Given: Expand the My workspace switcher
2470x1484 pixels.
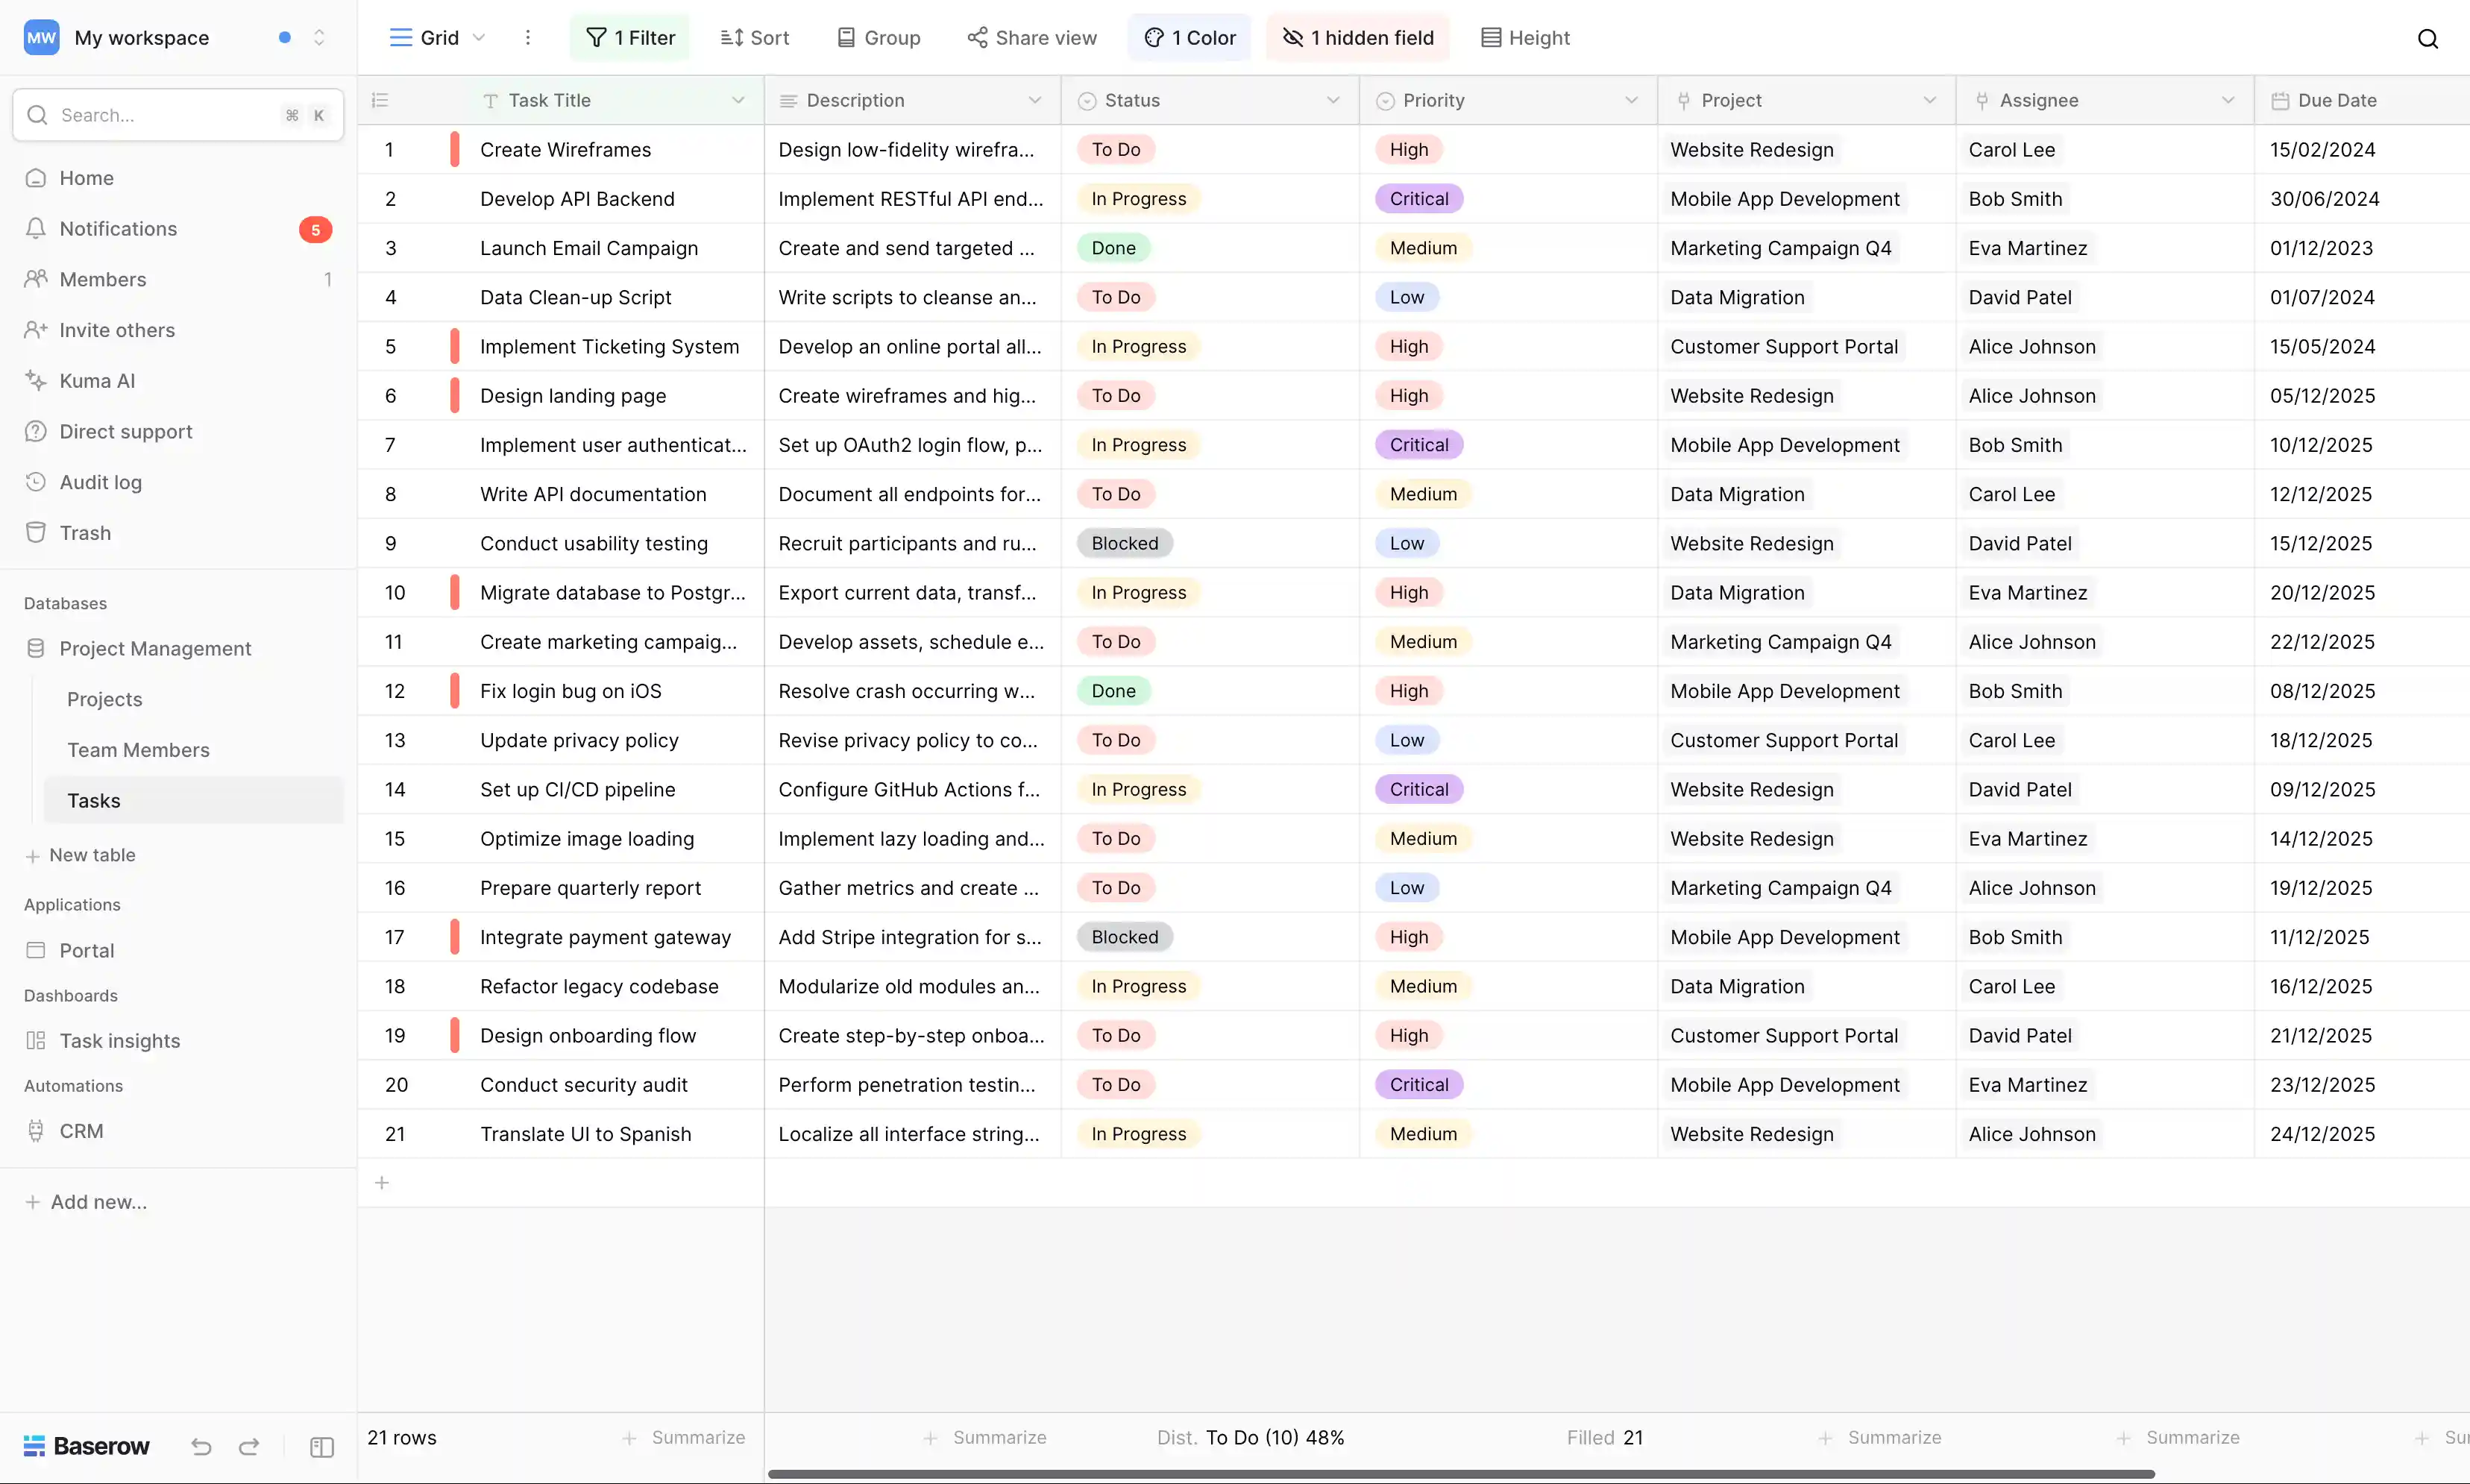Looking at the screenshot, I should (x=319, y=37).
